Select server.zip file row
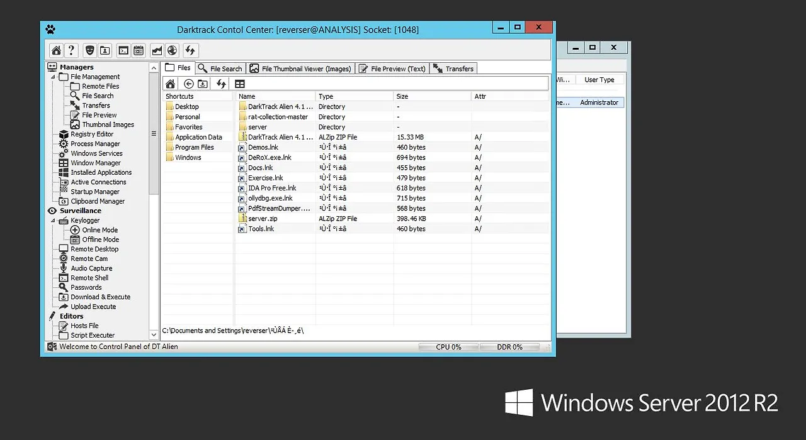 tap(393, 219)
